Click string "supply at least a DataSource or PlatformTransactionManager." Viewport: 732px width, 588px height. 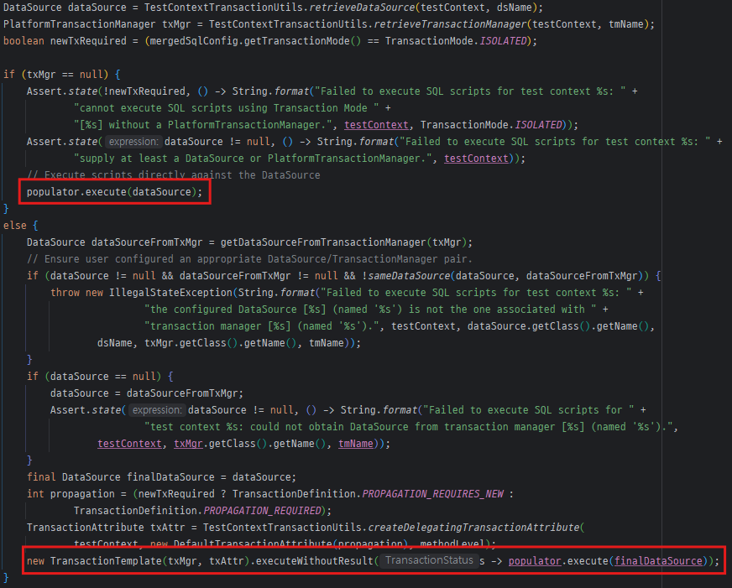[x=253, y=159]
